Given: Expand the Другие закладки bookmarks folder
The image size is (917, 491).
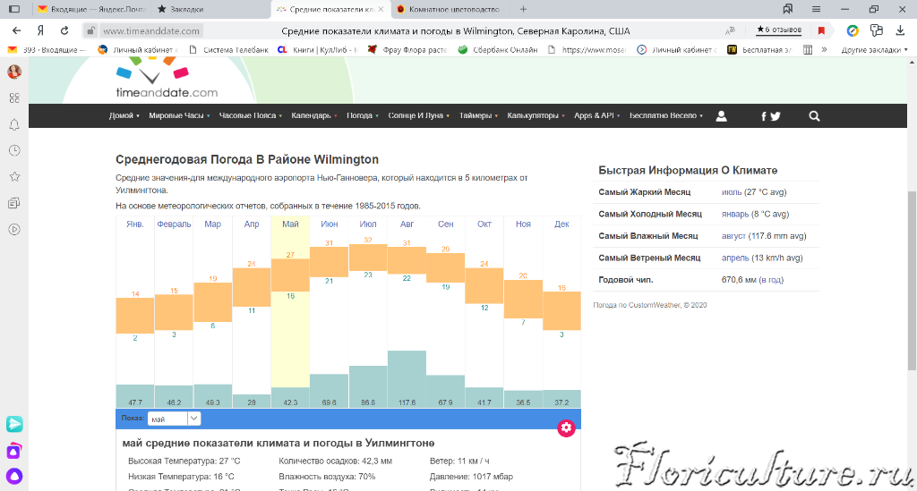Looking at the screenshot, I should pos(873,50).
